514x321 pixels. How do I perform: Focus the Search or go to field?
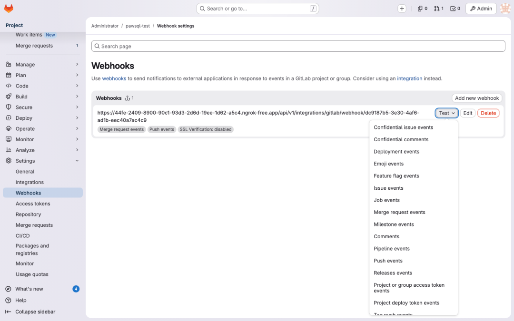(257, 9)
